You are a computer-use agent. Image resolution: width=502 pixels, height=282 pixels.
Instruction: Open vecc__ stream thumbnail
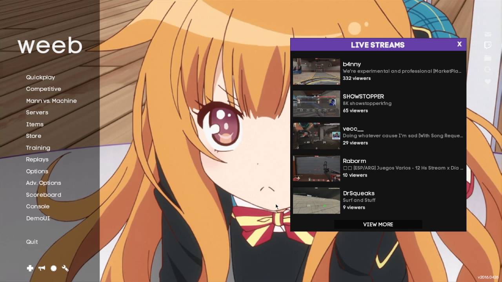point(316,136)
